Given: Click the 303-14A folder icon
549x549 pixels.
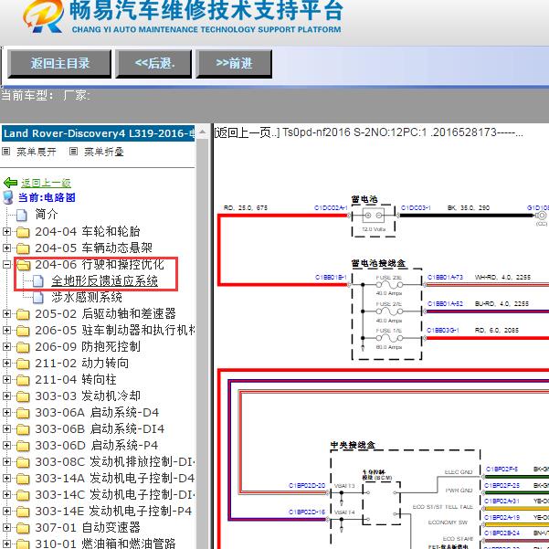Looking at the screenshot, I should (x=23, y=479).
